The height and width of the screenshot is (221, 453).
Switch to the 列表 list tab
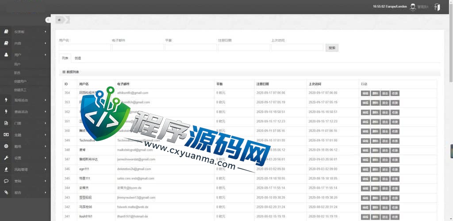point(65,58)
